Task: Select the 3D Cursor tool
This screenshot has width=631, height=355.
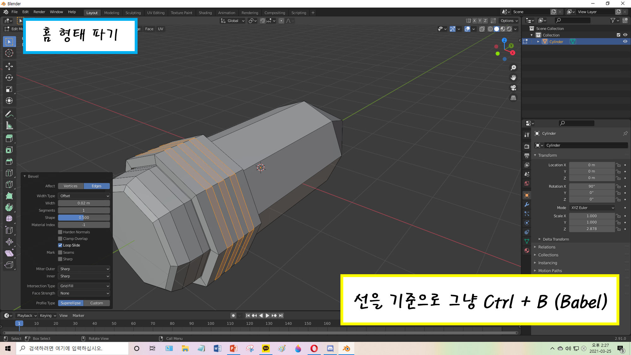Action: 9,53
